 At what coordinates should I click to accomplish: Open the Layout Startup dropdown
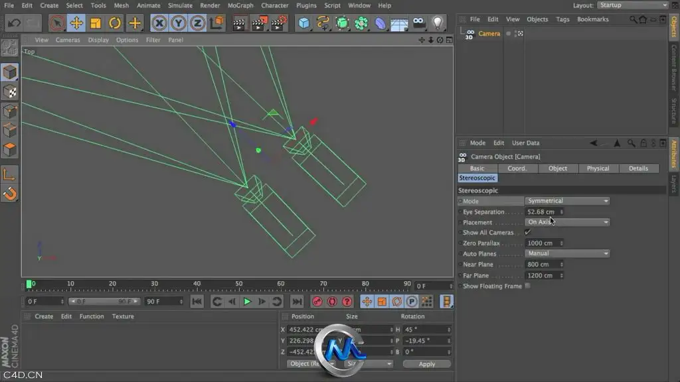[633, 5]
